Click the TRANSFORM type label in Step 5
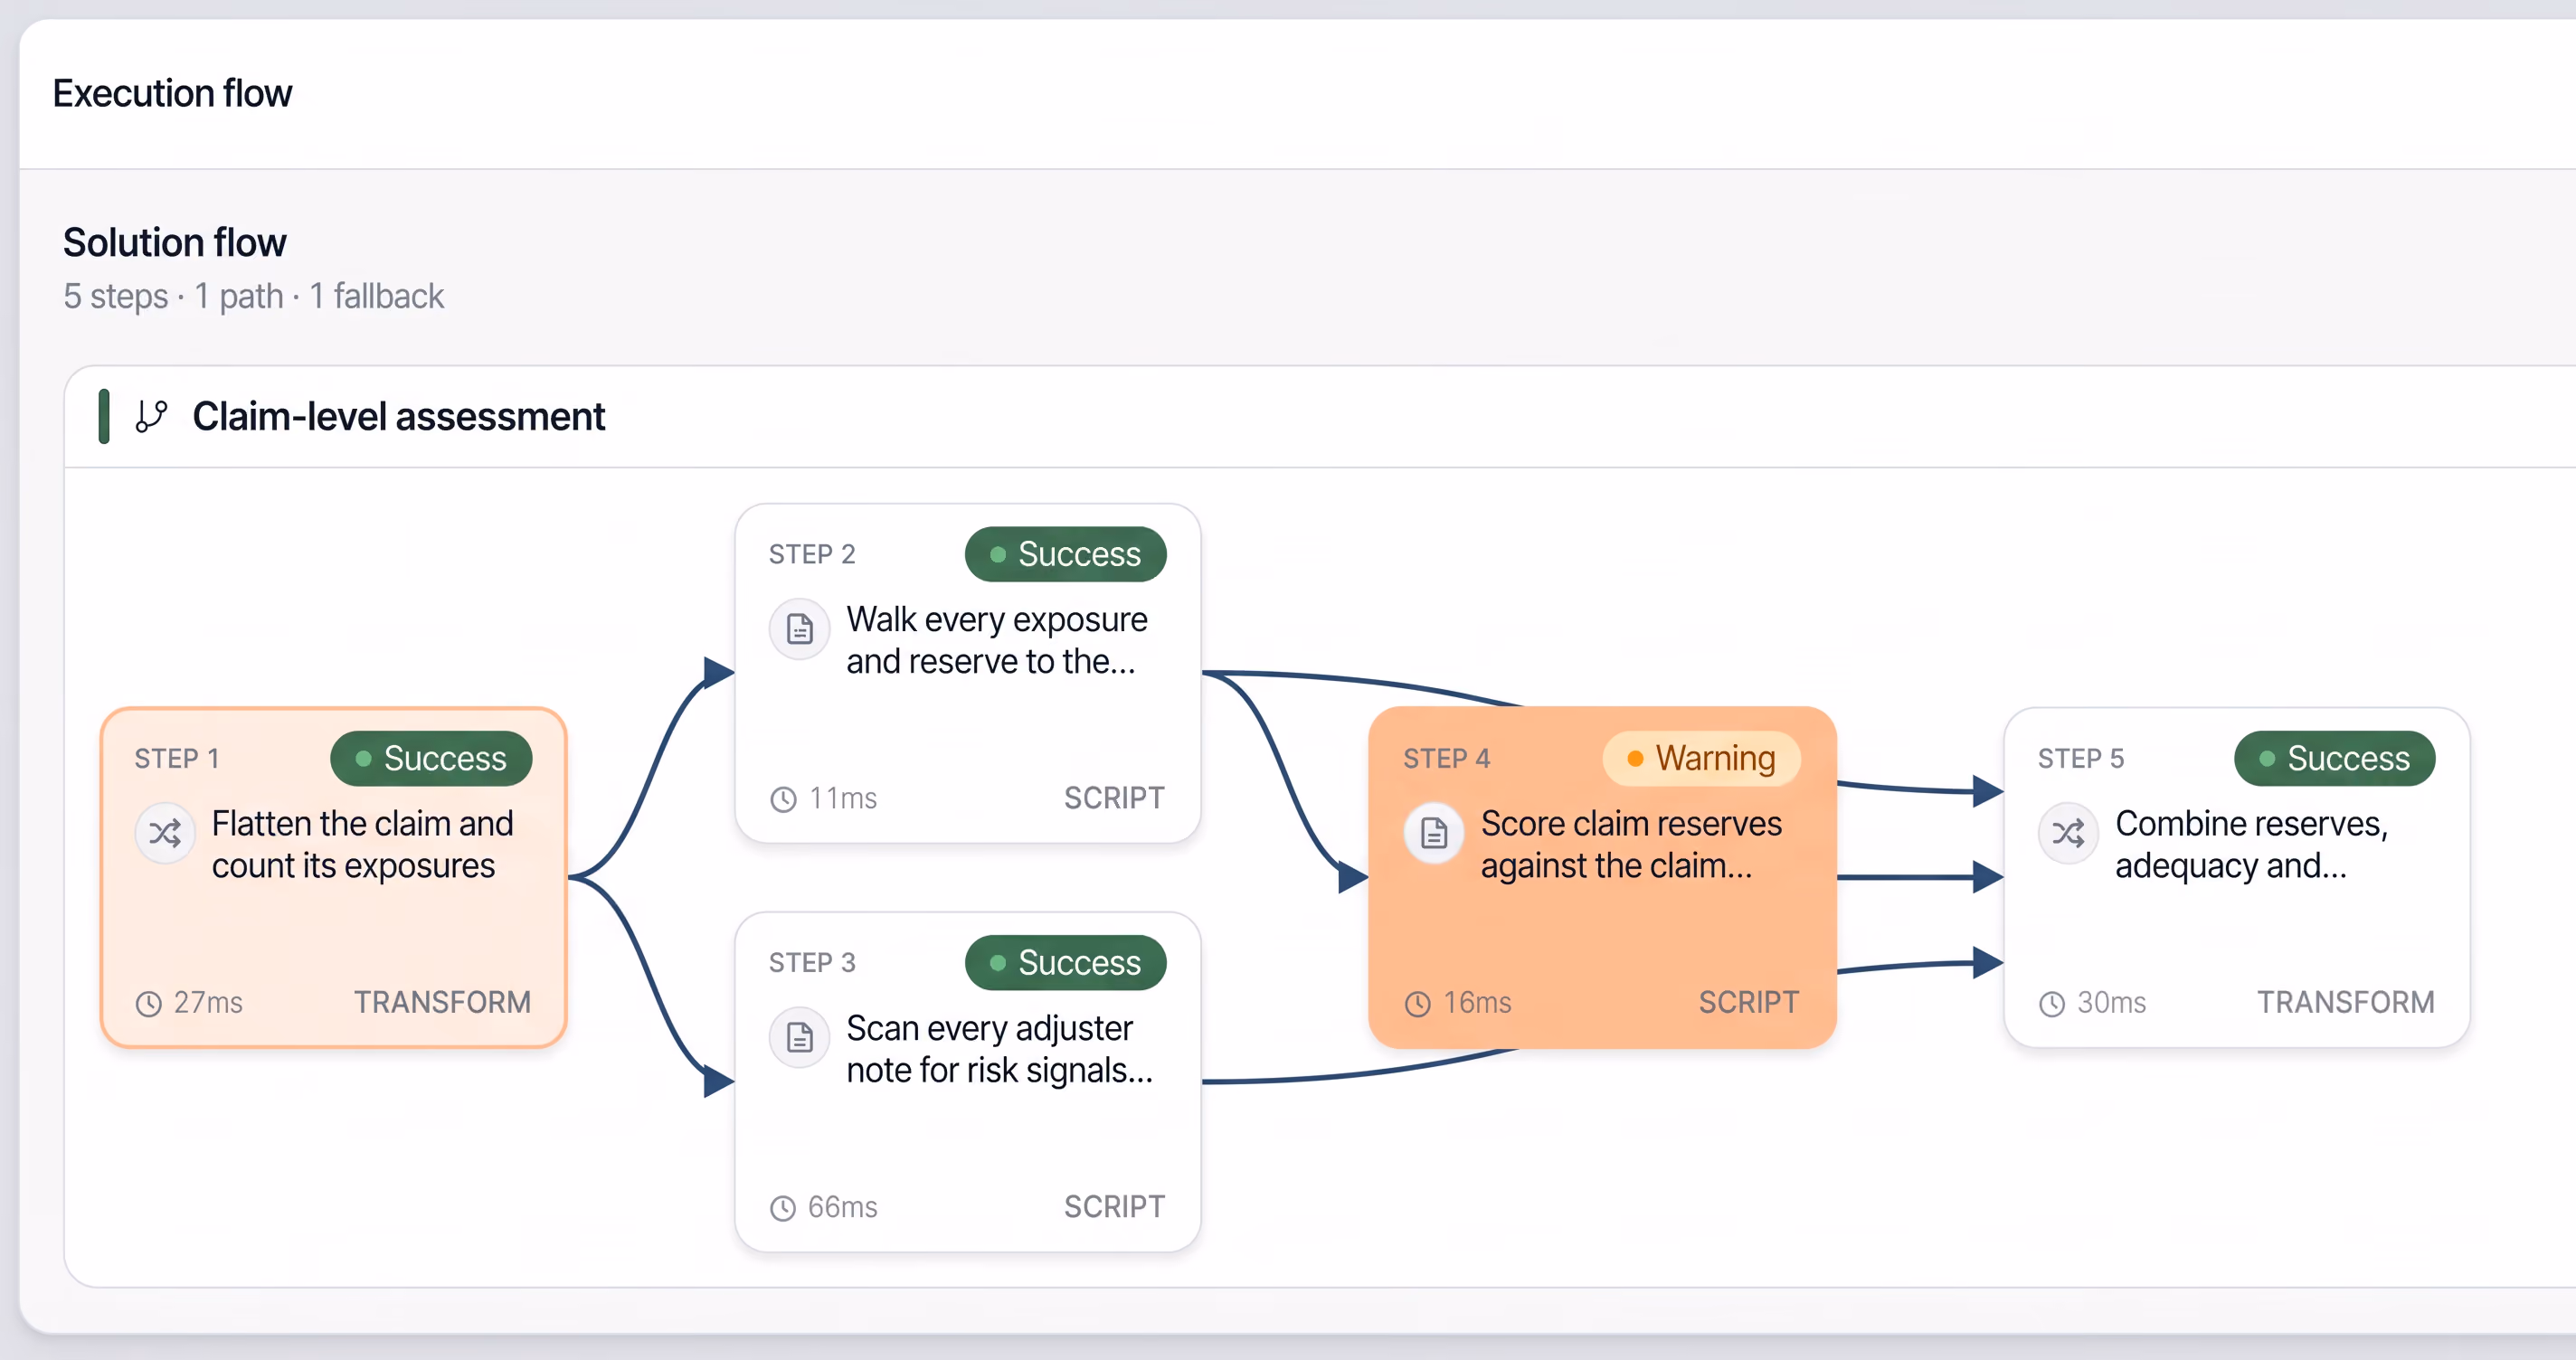The height and width of the screenshot is (1360, 2576). point(2346,1002)
